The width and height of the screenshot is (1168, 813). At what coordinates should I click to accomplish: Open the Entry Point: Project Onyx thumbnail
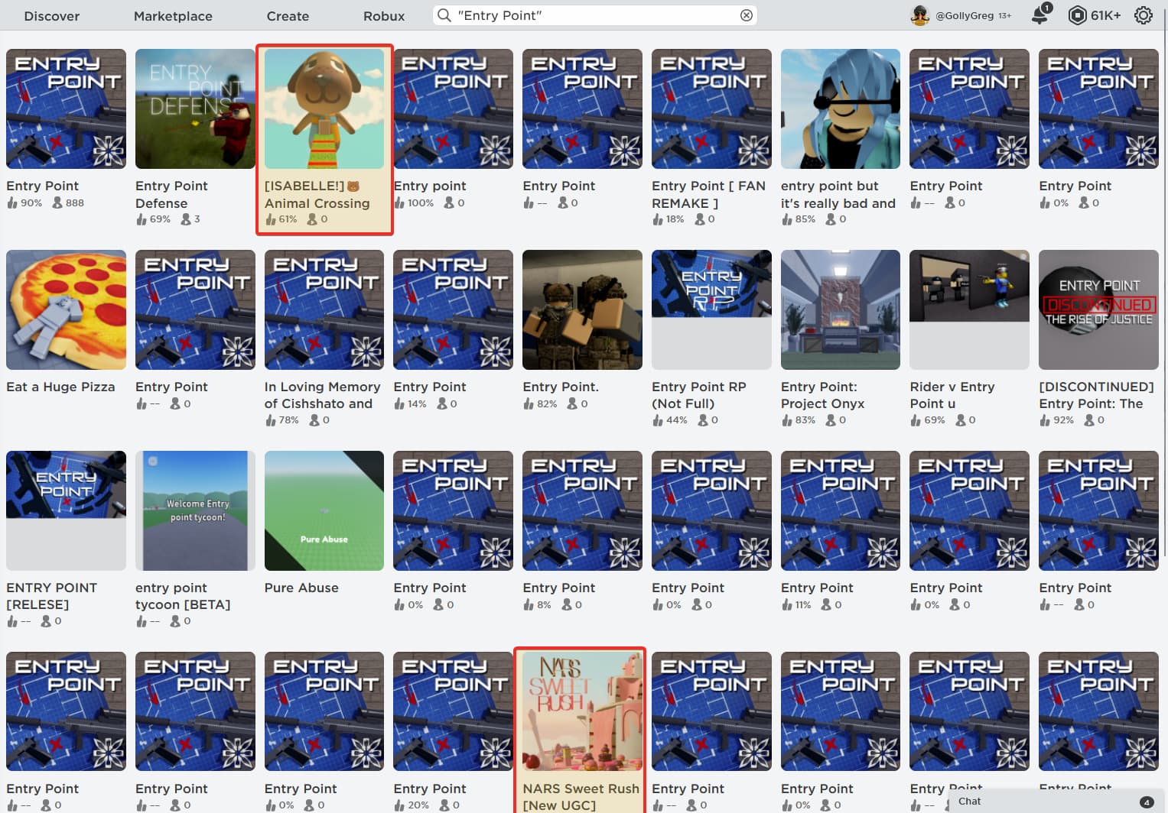coord(841,309)
